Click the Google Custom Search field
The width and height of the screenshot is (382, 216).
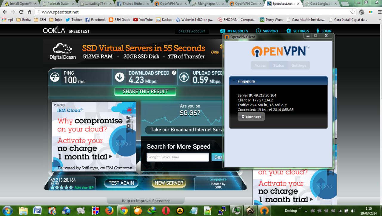point(178,157)
